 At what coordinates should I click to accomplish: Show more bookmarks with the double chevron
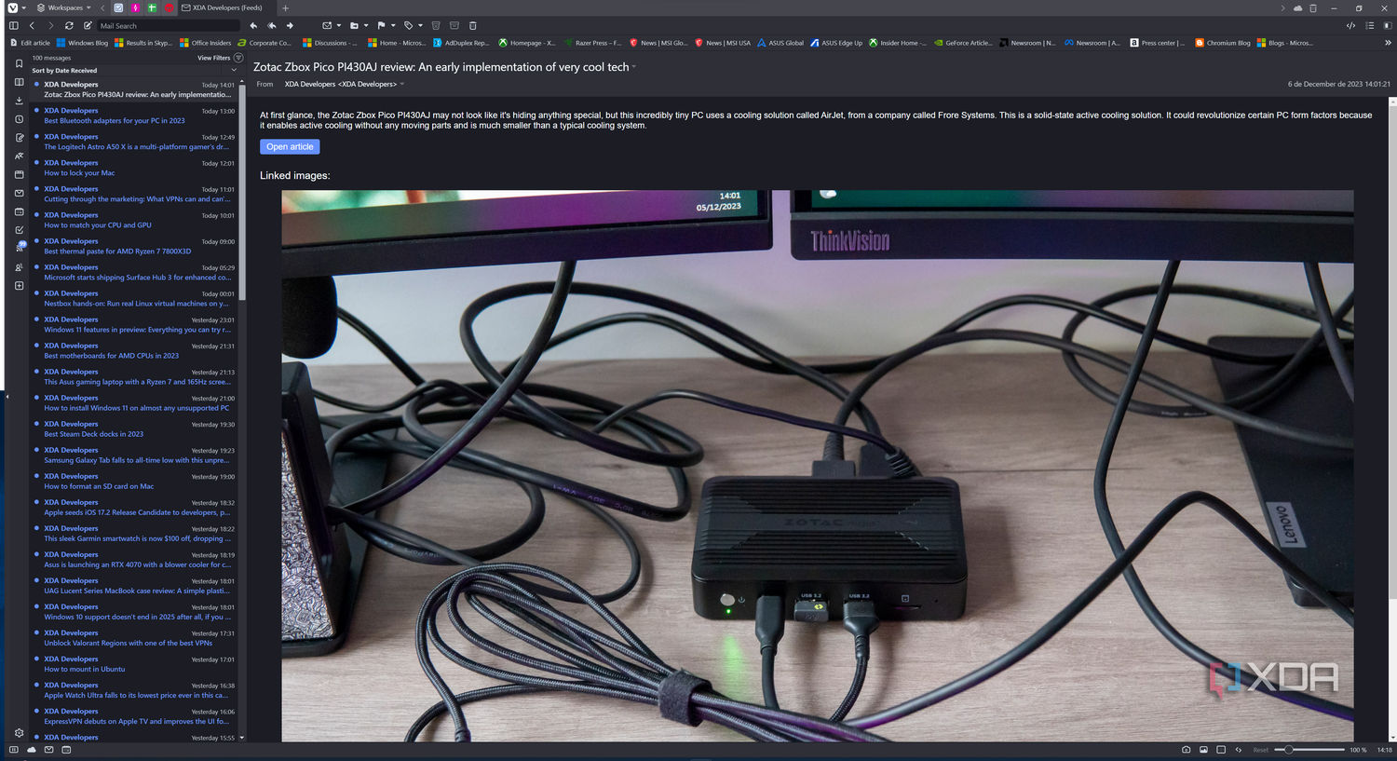1388,43
